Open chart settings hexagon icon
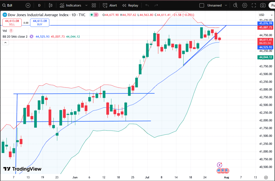The image size is (275, 181). click(x=245, y=5)
